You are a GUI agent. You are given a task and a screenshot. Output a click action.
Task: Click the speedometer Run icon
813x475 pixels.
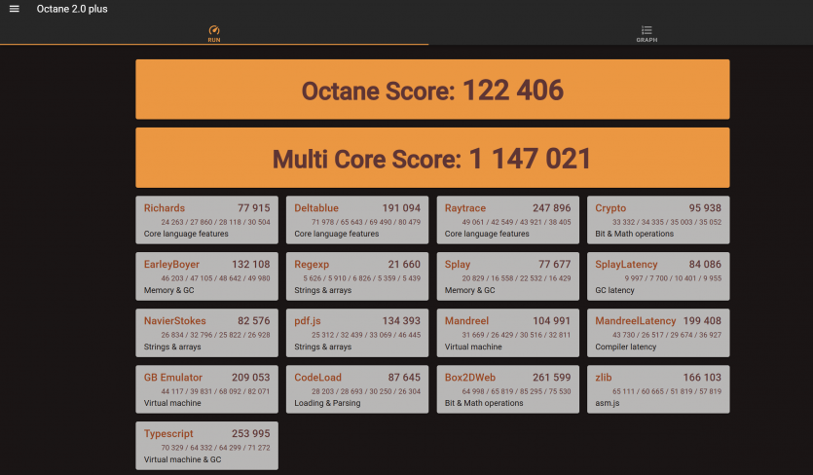coord(214,30)
